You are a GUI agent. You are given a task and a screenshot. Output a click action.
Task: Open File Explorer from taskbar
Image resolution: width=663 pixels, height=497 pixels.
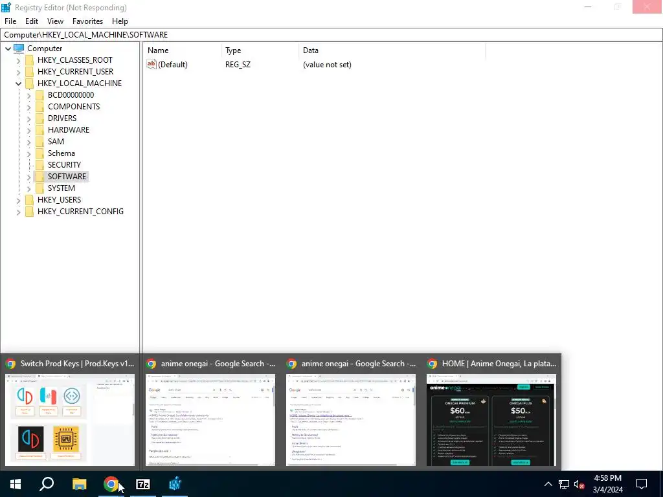[x=79, y=484]
